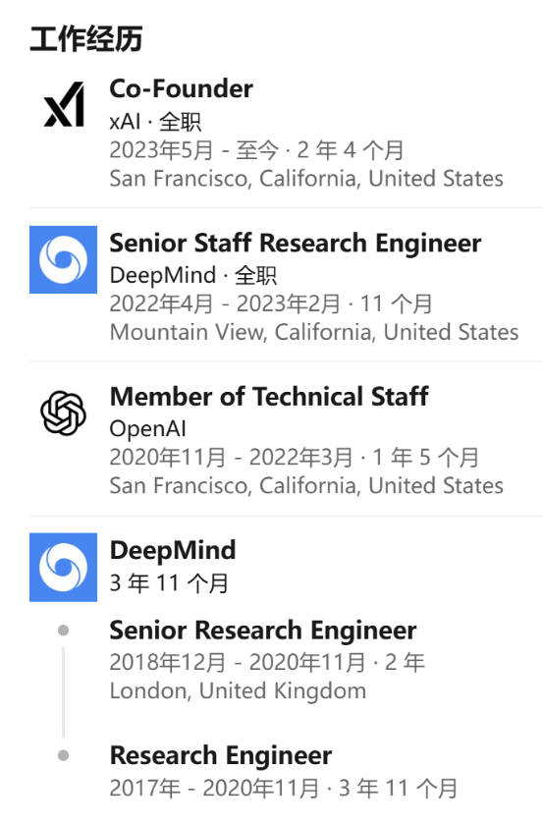Select the timeline dot beside Senior Research Engineer
This screenshot has width=543, height=825.
tap(63, 630)
